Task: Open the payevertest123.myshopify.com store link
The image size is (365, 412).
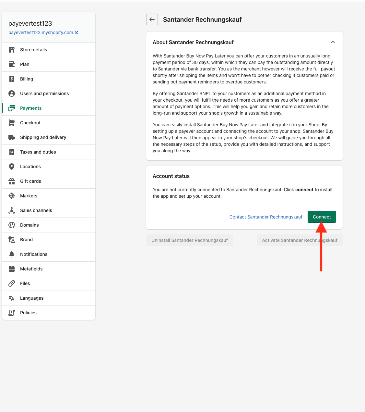Action: click(x=43, y=32)
